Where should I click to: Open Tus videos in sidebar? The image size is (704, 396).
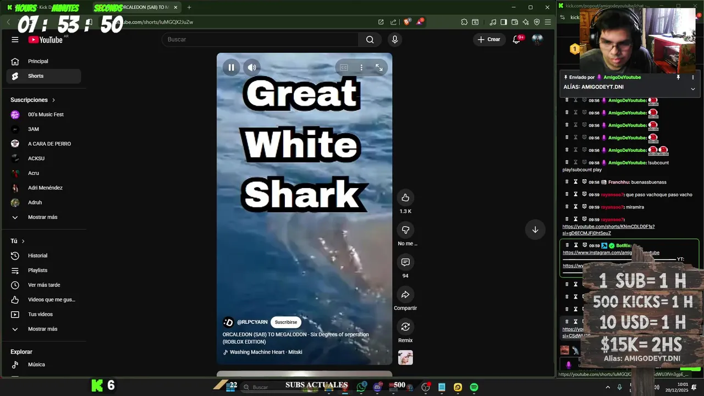pyautogui.click(x=43, y=315)
